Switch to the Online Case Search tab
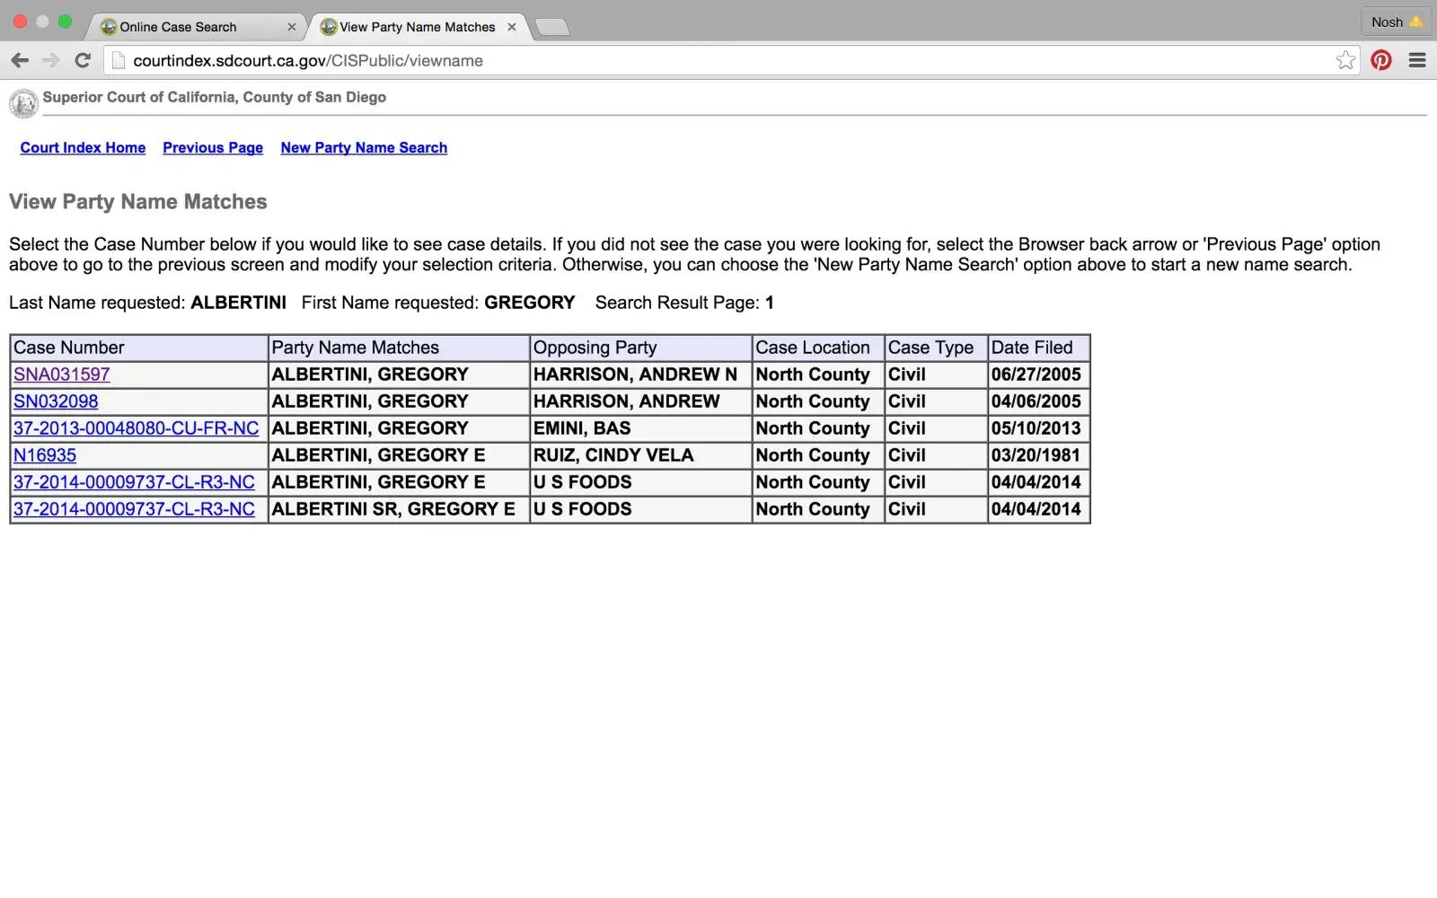 click(x=178, y=27)
